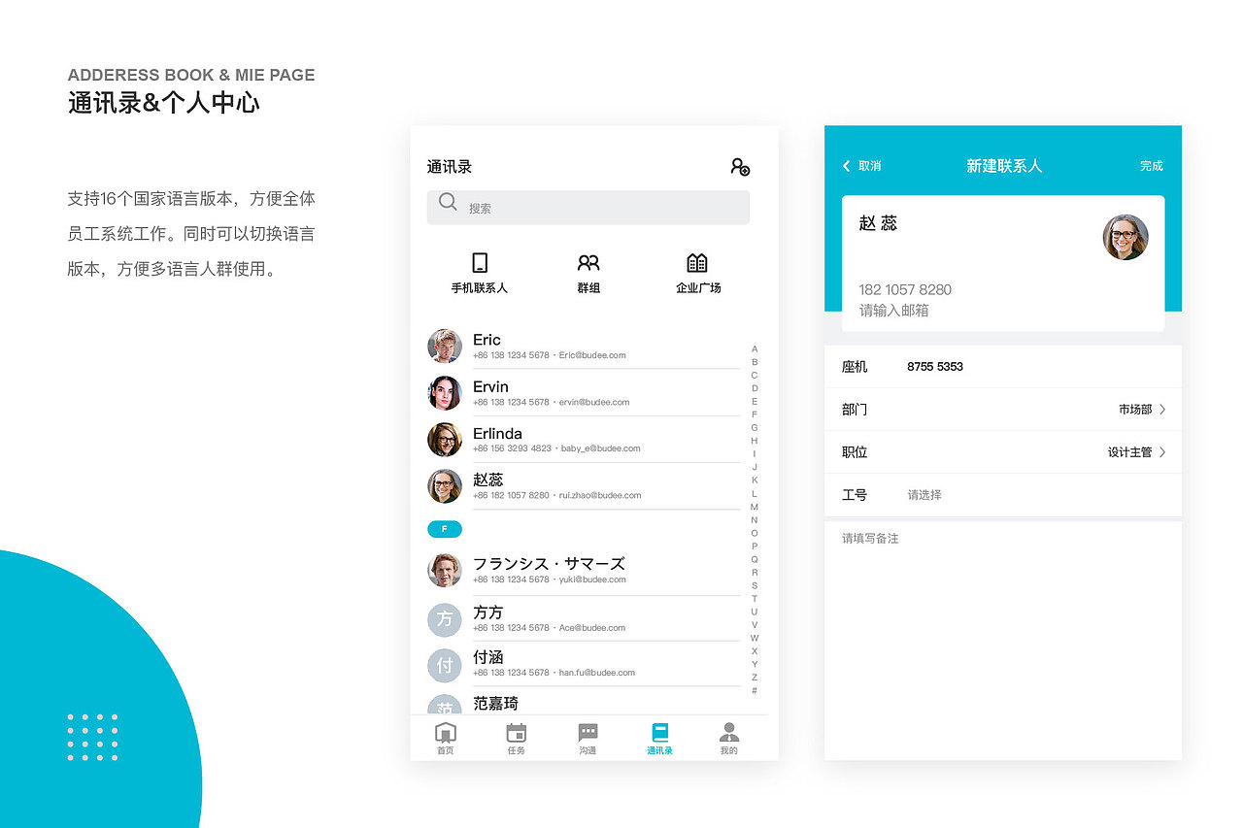Click 请输入邮箱 email field
Viewport: 1243px width, 828px height.
[894, 311]
